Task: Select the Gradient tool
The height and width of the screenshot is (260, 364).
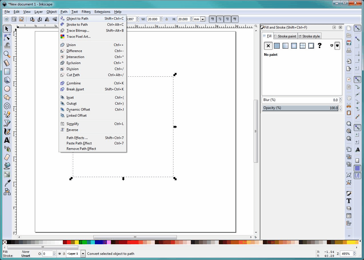Action: pyautogui.click(x=7, y=174)
